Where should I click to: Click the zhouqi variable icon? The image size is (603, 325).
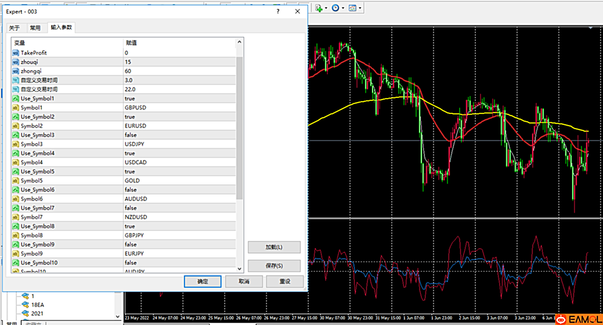point(16,62)
